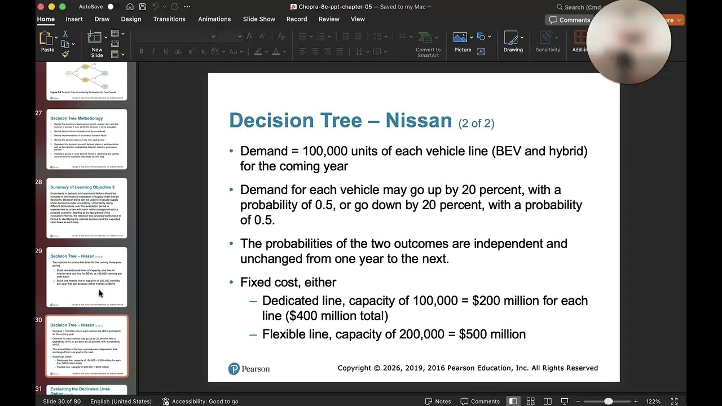The width and height of the screenshot is (722, 406).
Task: Open the more options ellipsis in title bar
Action: 187,7
